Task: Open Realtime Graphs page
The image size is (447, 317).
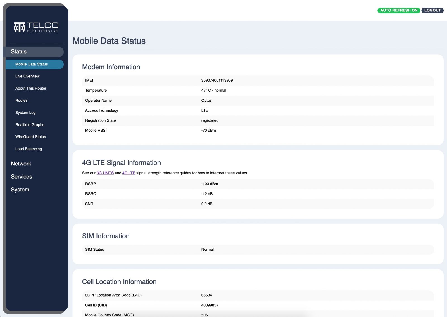Action: pos(30,125)
